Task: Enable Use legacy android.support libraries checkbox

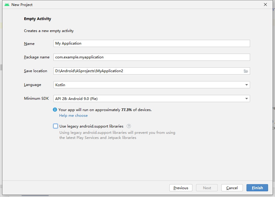Action: pyautogui.click(x=56, y=126)
